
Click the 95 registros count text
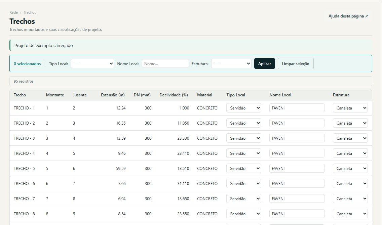(x=24, y=81)
